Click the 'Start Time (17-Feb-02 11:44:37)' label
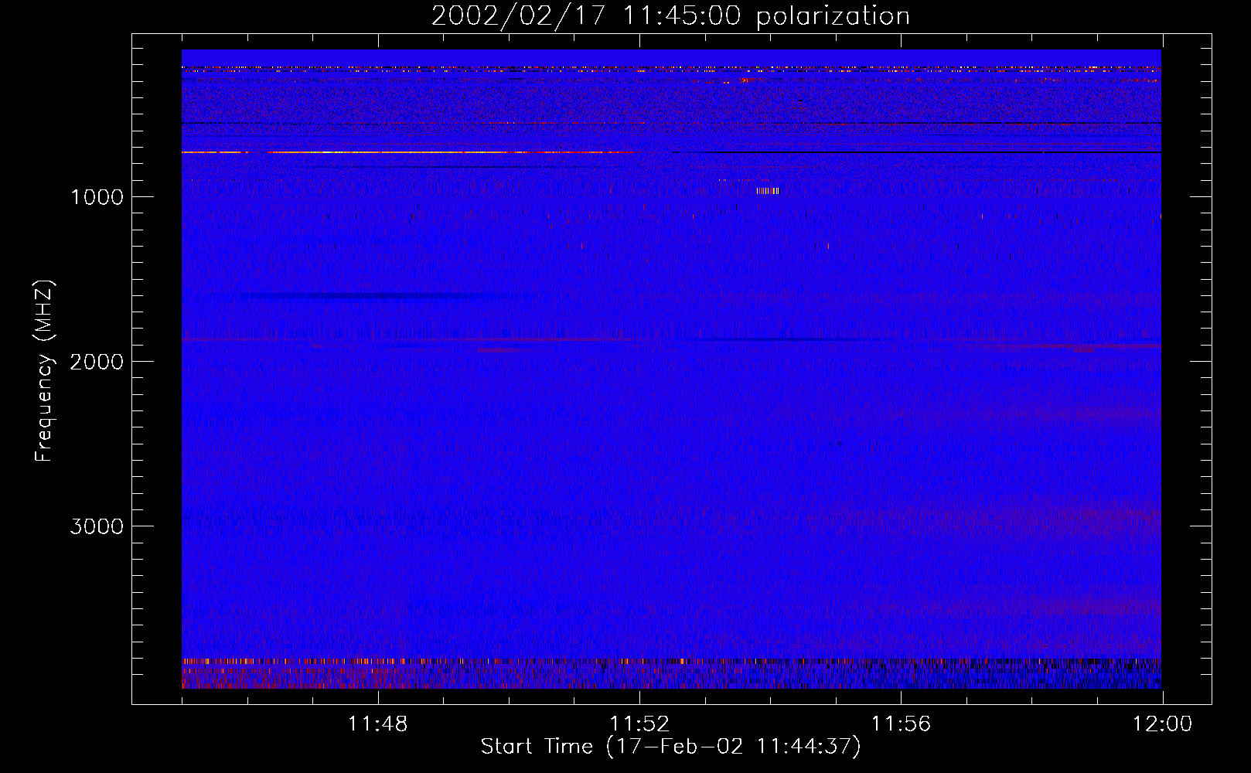The height and width of the screenshot is (773, 1251). coord(670,747)
